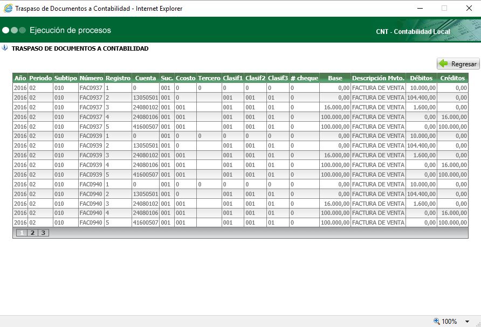Select account 13050501 in FAC0939 row
The height and width of the screenshot is (327, 481).
[x=146, y=145]
